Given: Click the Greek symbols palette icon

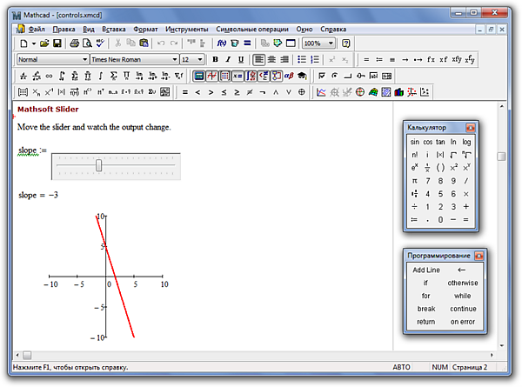Looking at the screenshot, I should click(286, 76).
